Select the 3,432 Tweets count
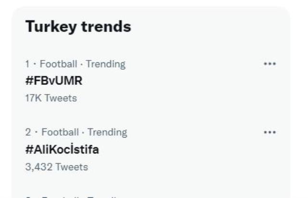This screenshot has height=198, width=308. coord(57,167)
